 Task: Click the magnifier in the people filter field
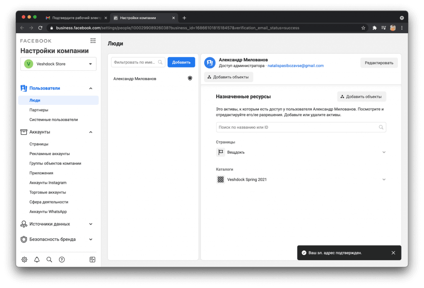coord(160,62)
